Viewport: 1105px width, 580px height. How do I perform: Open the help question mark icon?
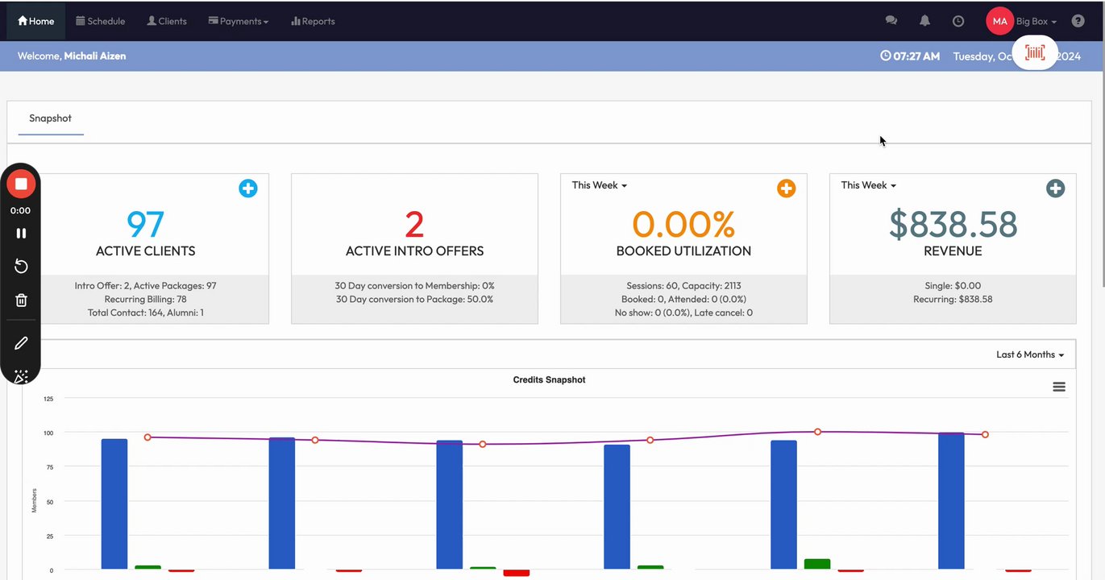coord(1078,21)
